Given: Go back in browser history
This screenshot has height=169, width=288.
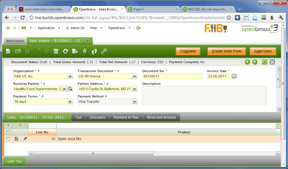Looking at the screenshot, I should click(x=7, y=18).
